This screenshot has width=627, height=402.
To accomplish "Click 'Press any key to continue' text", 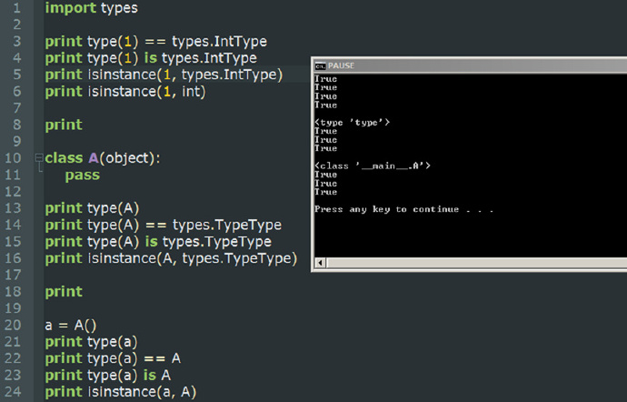I will (403, 209).
